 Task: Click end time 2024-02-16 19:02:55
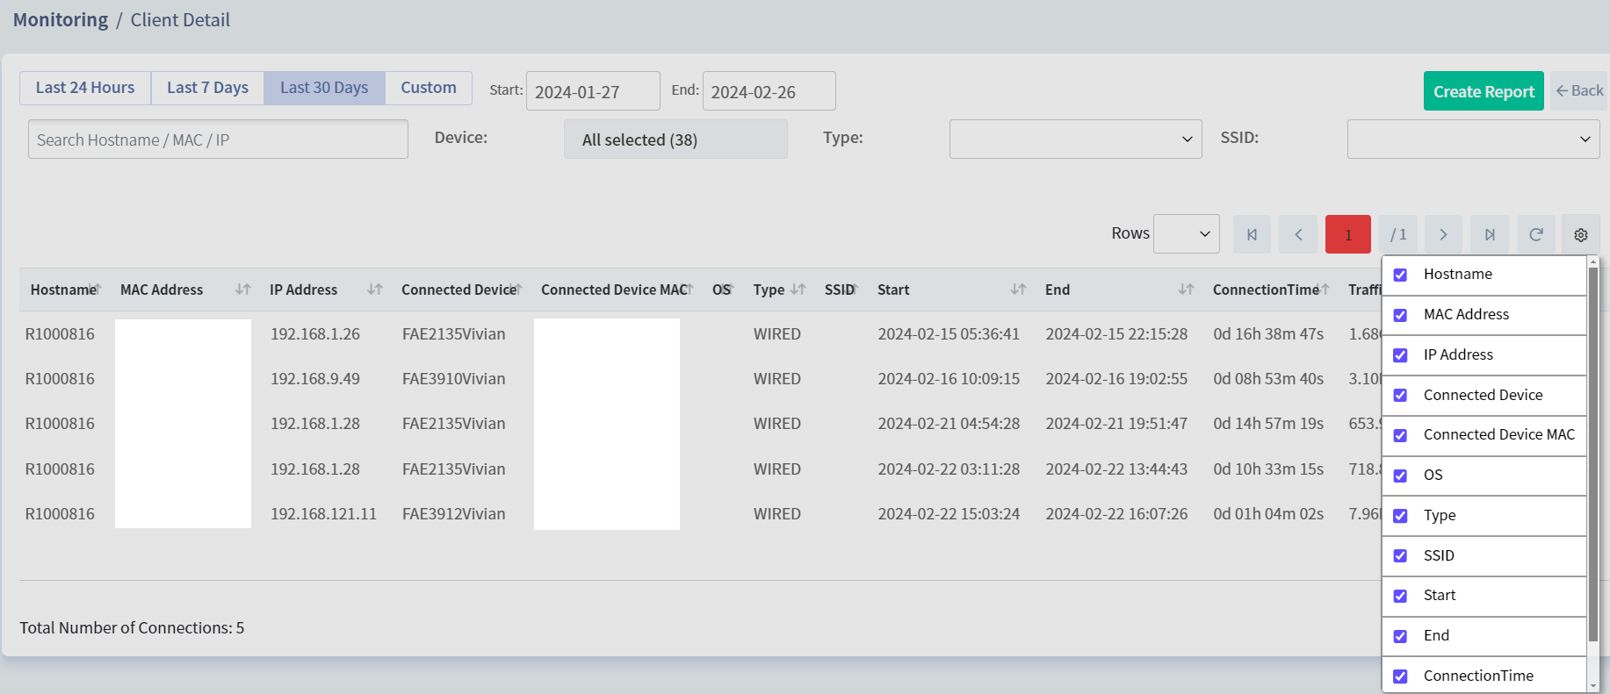pyautogui.click(x=1116, y=379)
